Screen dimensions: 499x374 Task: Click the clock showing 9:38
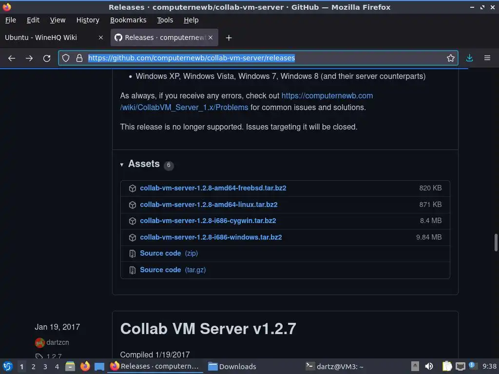tap(489, 366)
